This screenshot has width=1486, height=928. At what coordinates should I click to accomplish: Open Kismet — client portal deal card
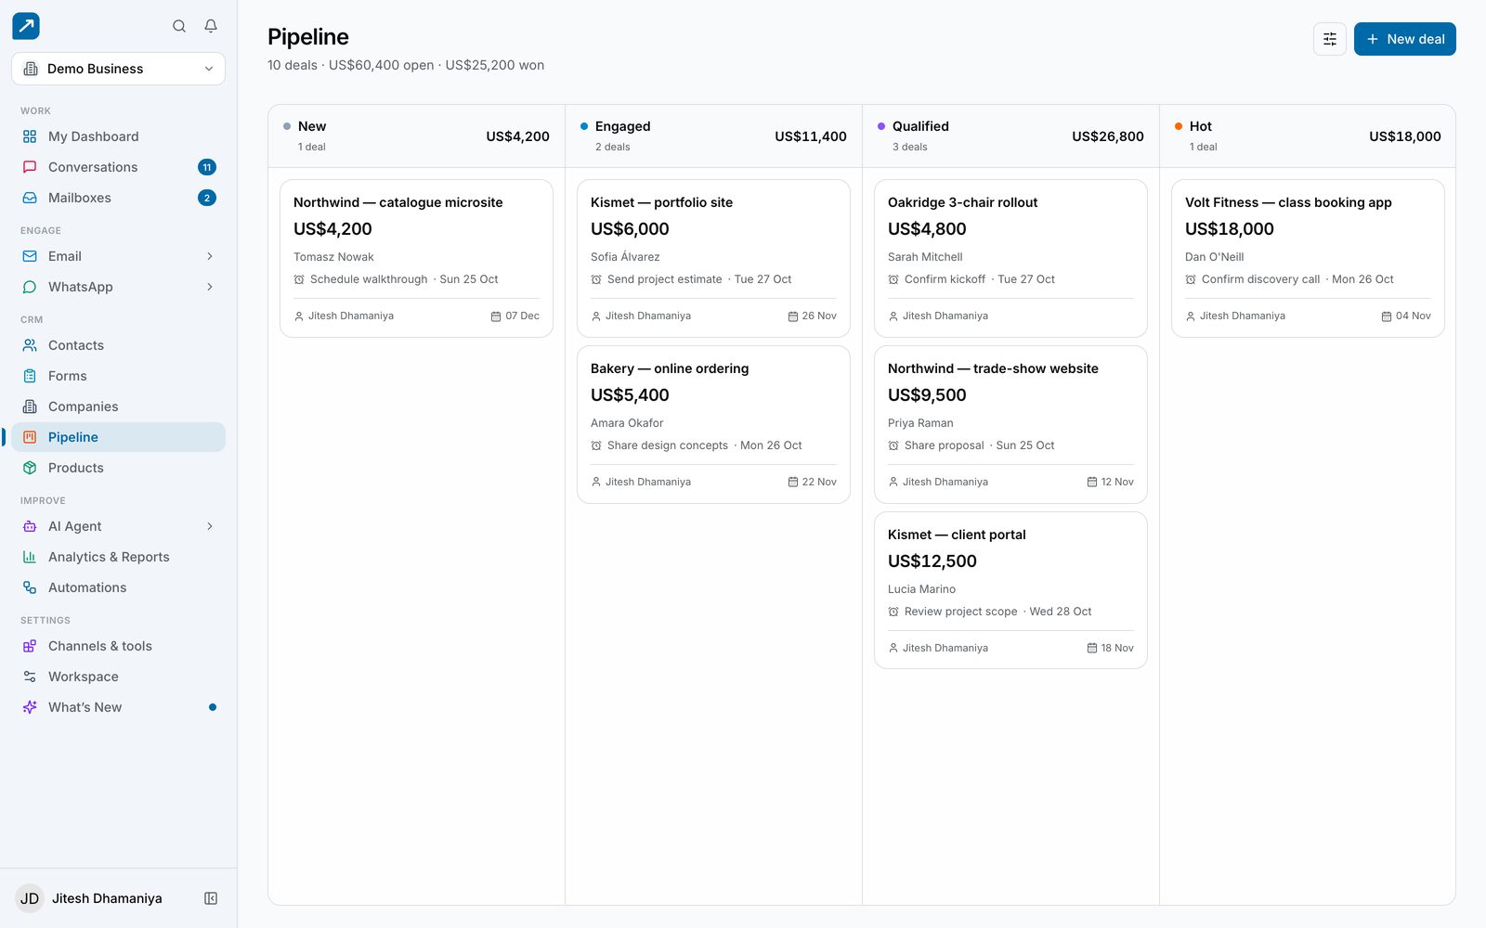[1010, 590]
